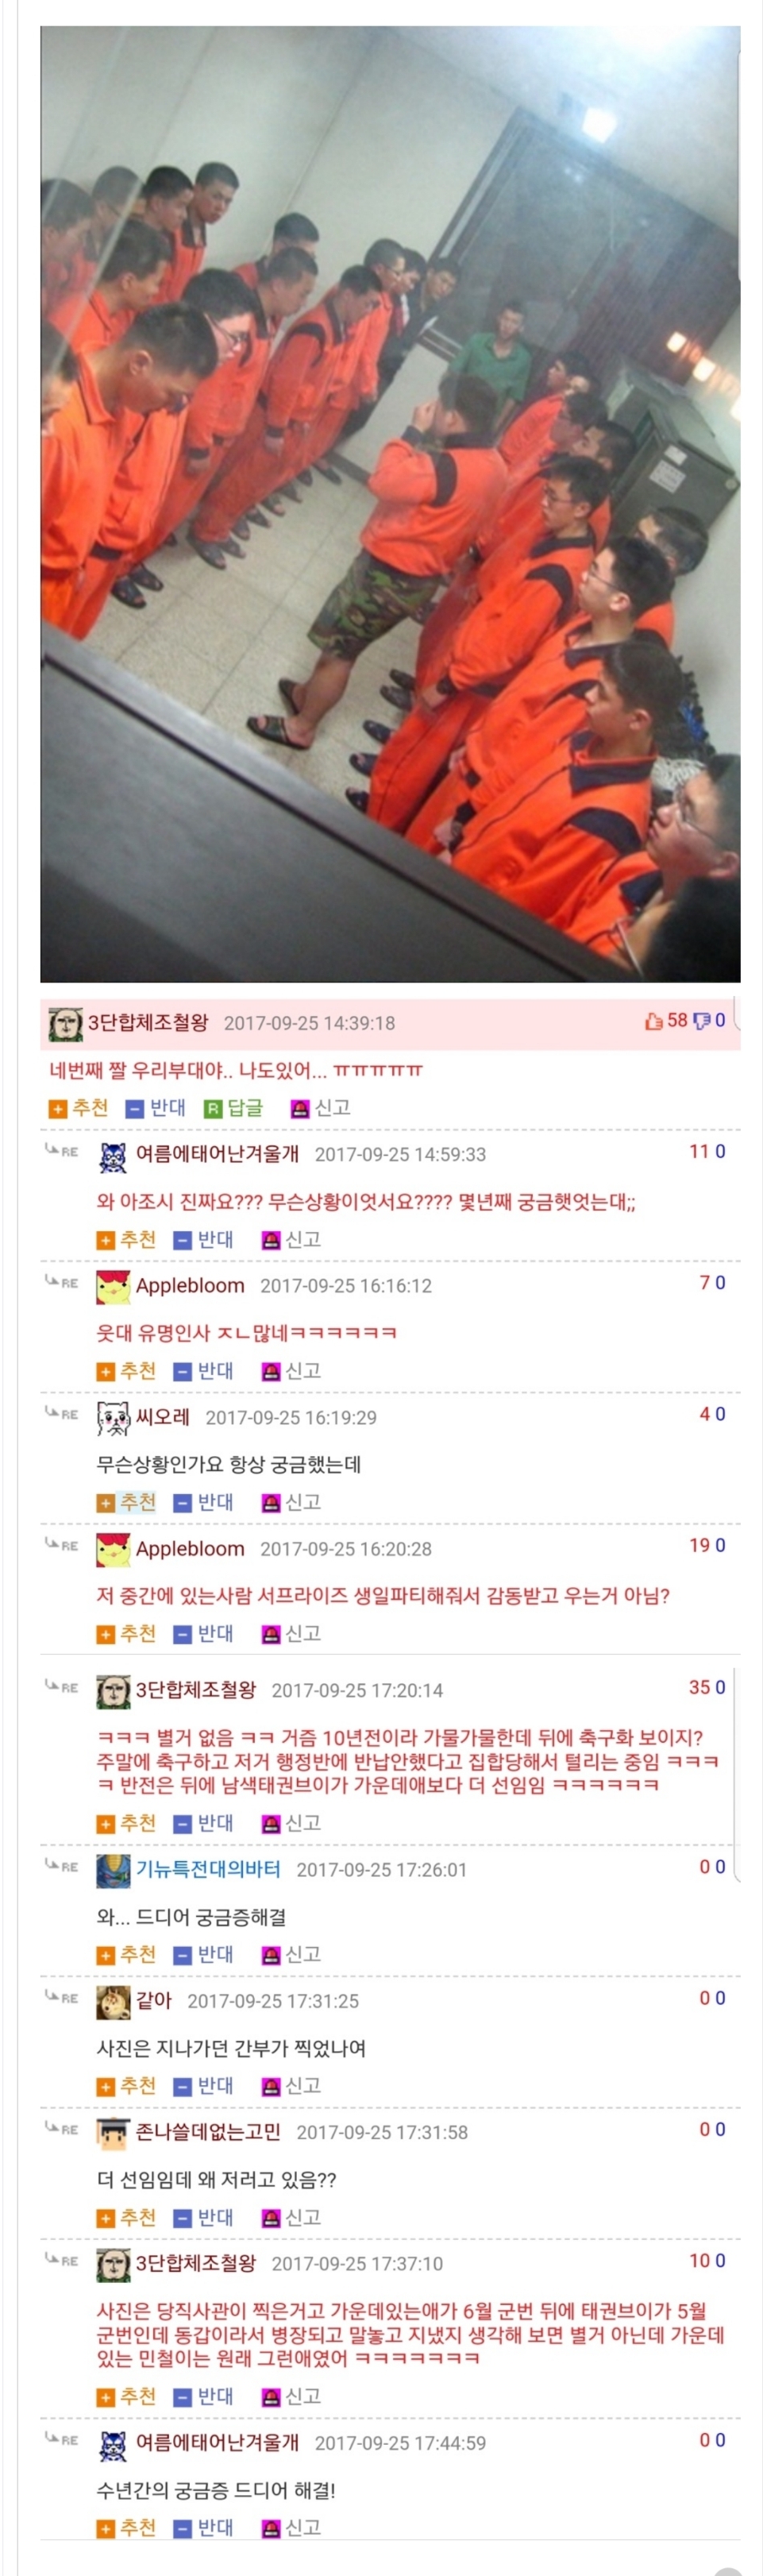763x2576 pixels.
Task: Click the thumbs-down icon showing 0
Action: (701, 1021)
